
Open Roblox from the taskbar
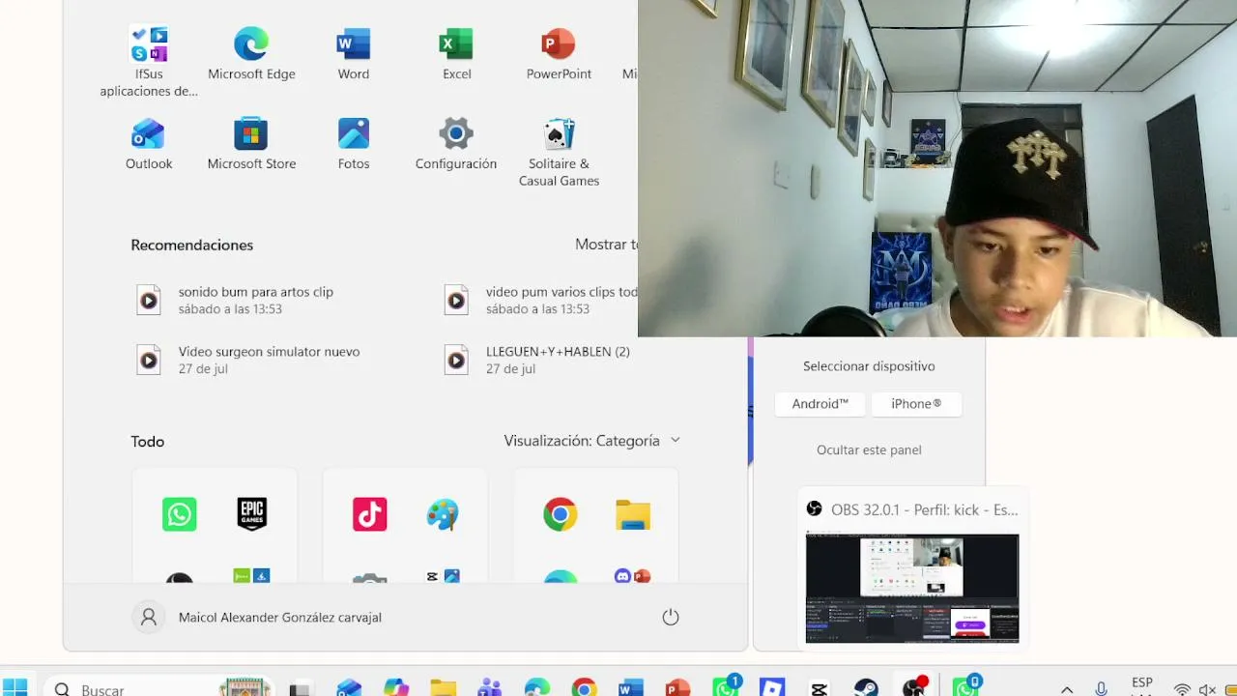772,687
